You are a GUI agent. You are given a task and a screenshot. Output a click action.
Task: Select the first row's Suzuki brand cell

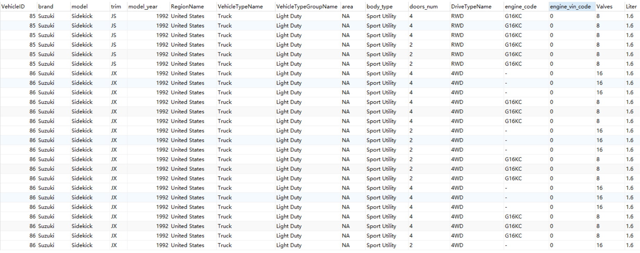46,16
